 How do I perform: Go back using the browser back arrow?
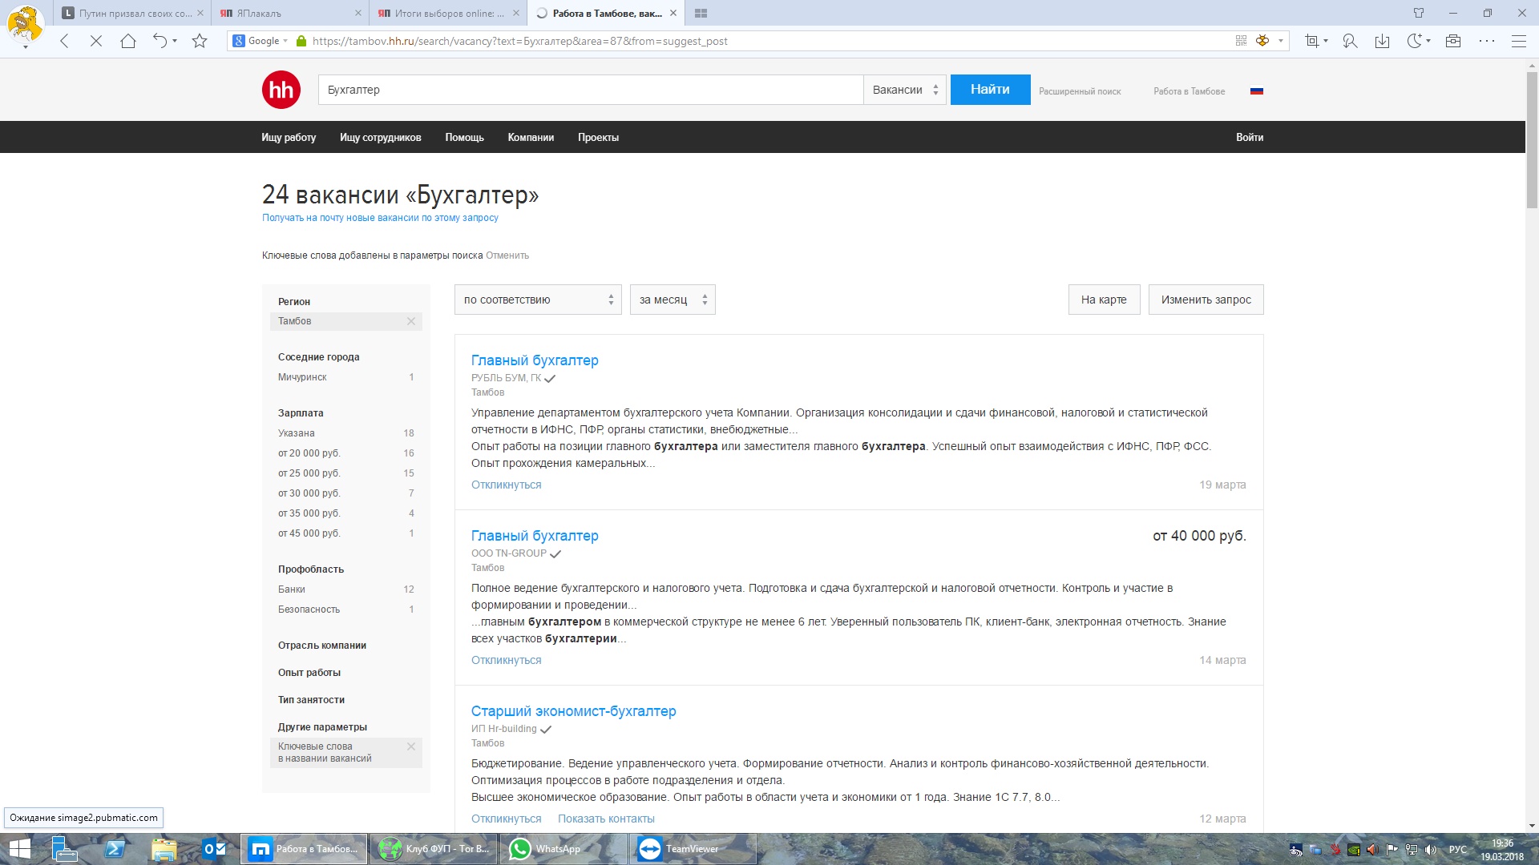[x=65, y=41]
